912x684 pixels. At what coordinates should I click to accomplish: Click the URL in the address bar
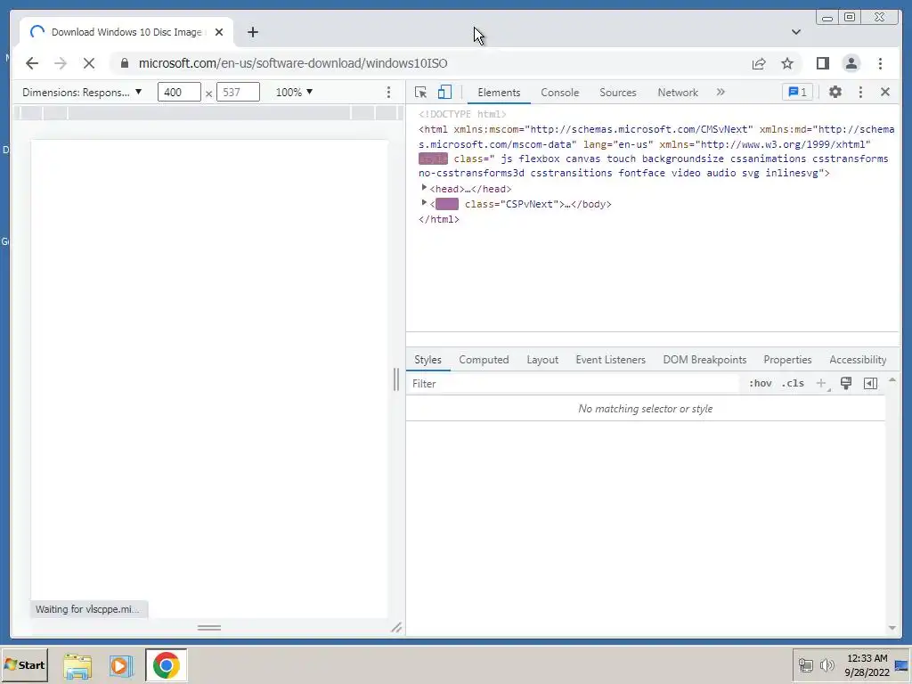pos(293,63)
